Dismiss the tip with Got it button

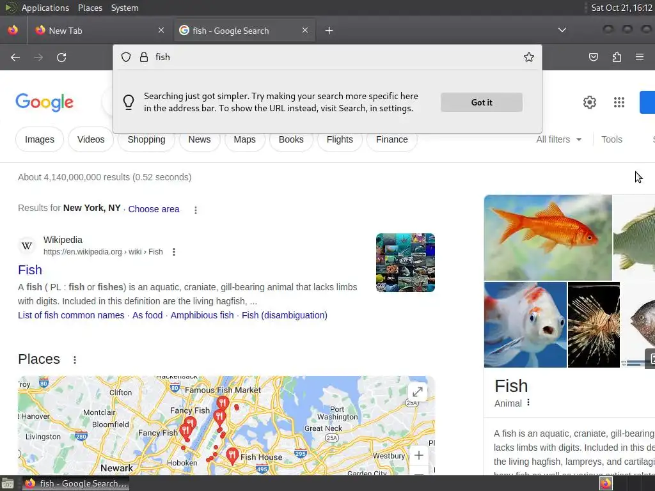481,102
